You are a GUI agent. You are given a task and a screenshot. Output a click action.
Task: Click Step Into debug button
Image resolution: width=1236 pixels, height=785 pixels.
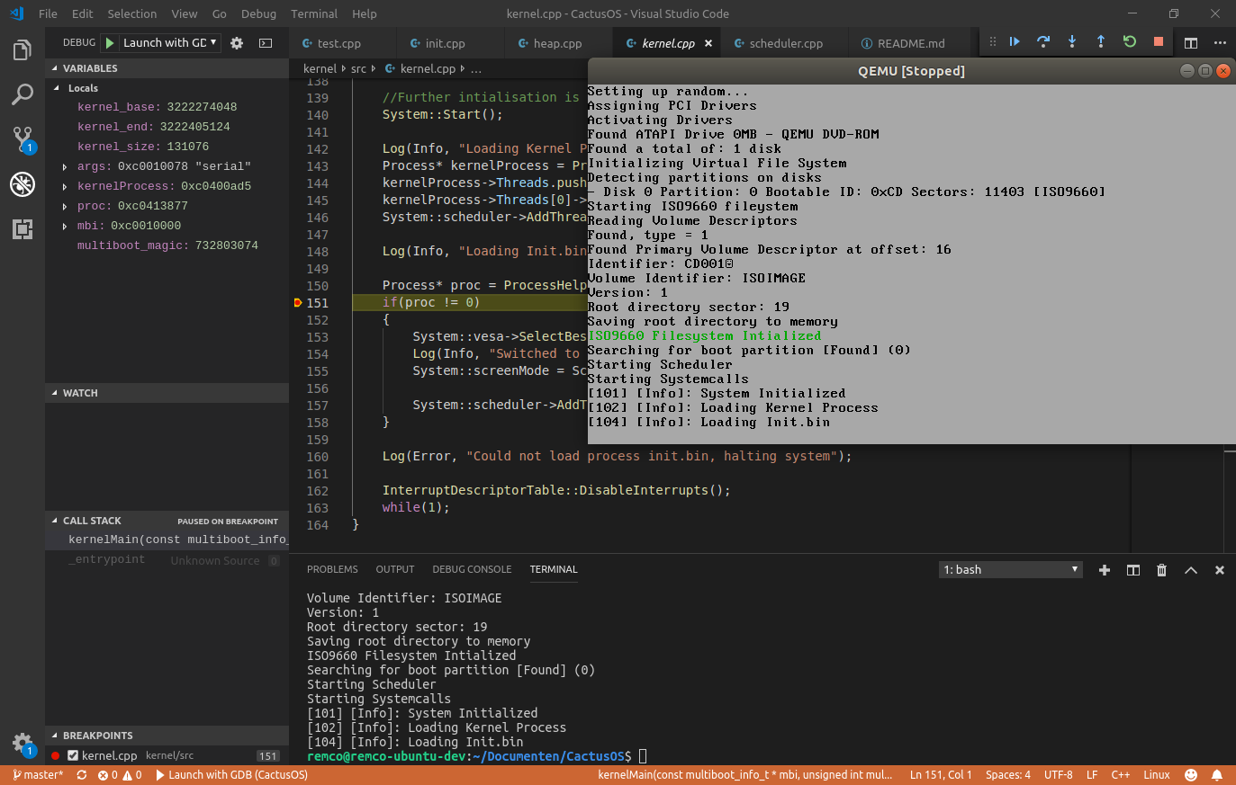point(1072,42)
